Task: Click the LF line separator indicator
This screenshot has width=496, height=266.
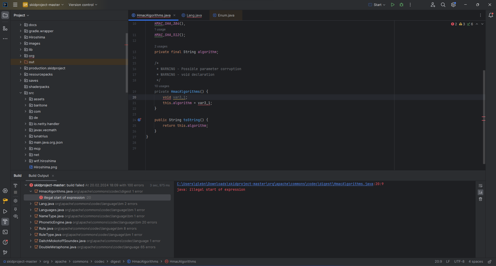Action: [448, 261]
